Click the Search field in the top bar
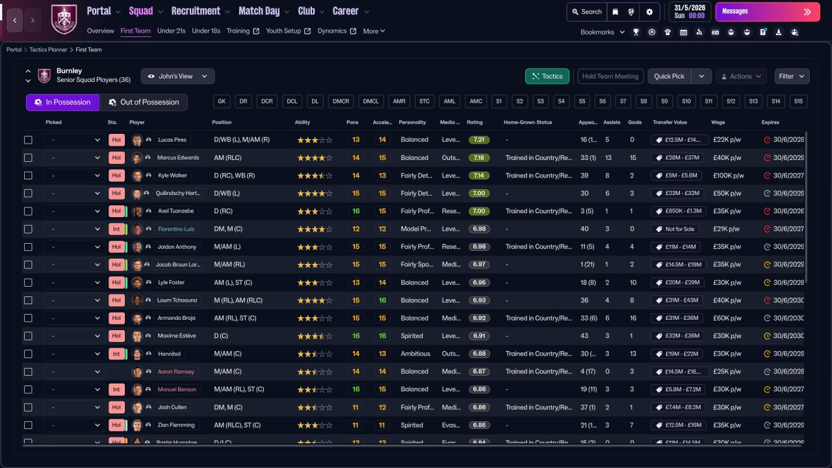 [x=587, y=12]
